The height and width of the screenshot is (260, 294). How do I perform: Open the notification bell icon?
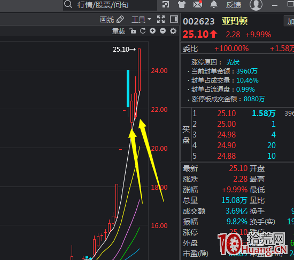click(x=214, y=4)
